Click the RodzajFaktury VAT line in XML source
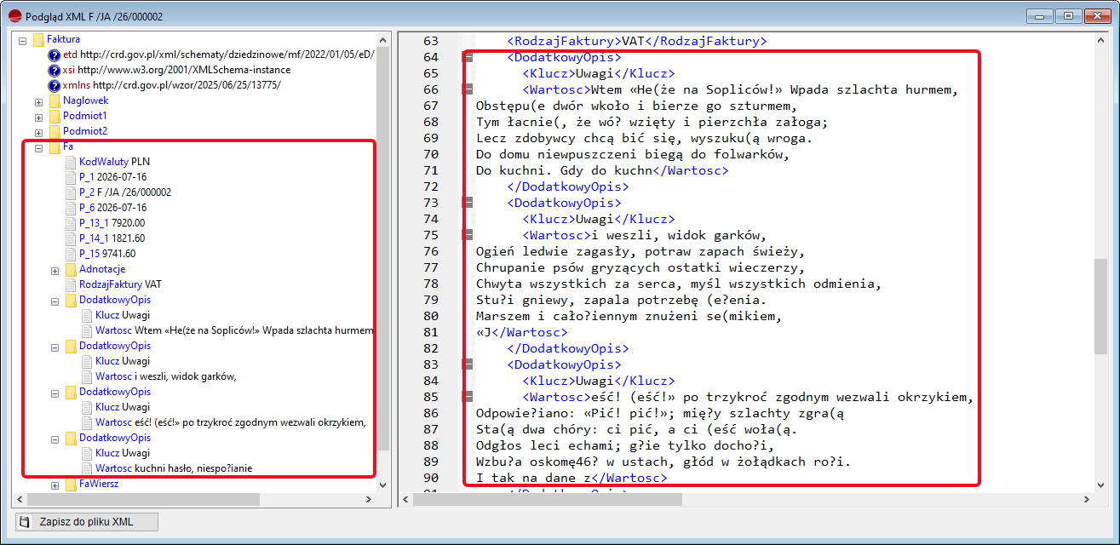1120x545 pixels. pyautogui.click(x=637, y=41)
